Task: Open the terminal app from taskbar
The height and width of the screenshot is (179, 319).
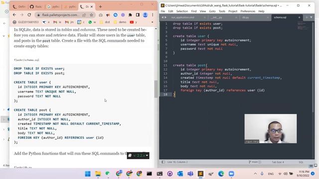Action: (159, 174)
